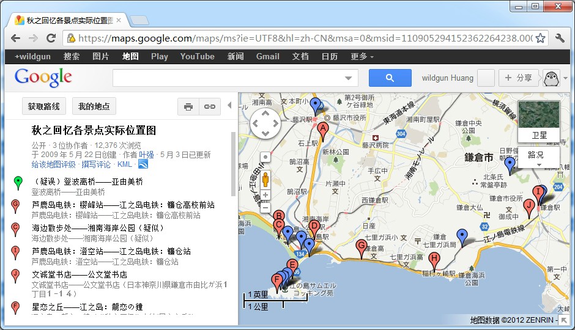575x330 pixels.
Task: Open the search box options arrow
Action: click(x=349, y=78)
